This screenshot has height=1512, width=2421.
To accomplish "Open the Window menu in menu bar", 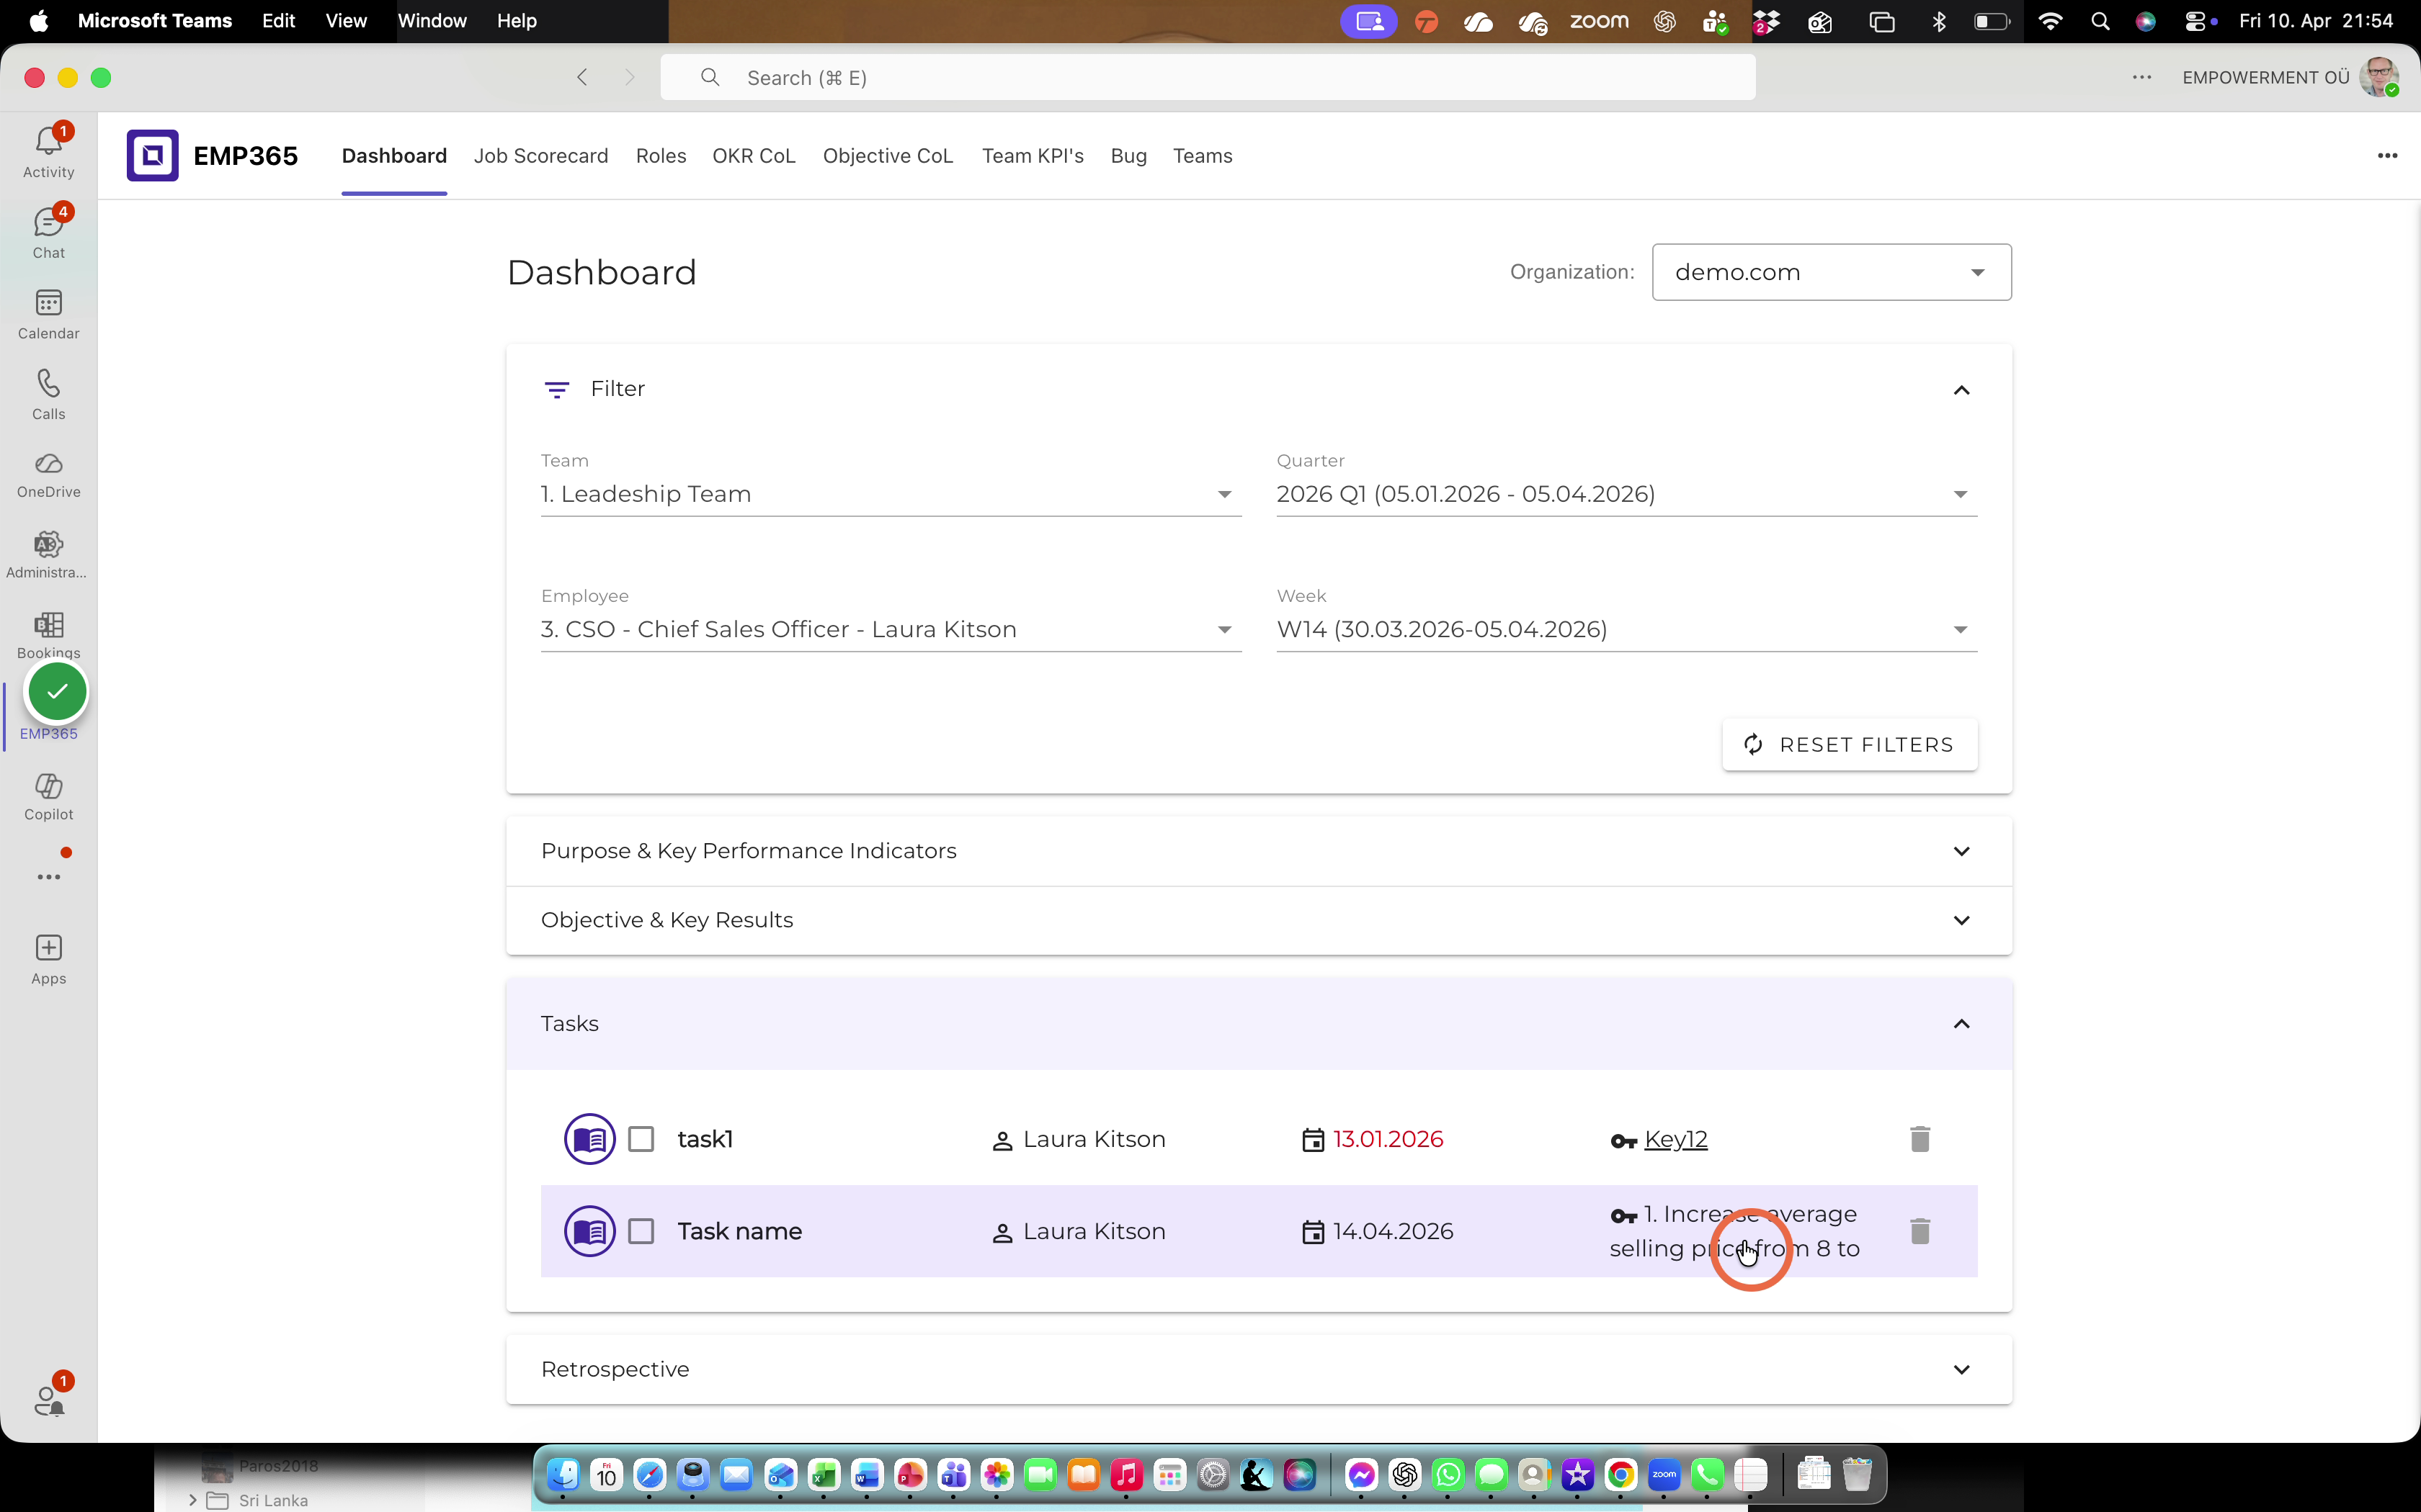I will 431,21.
